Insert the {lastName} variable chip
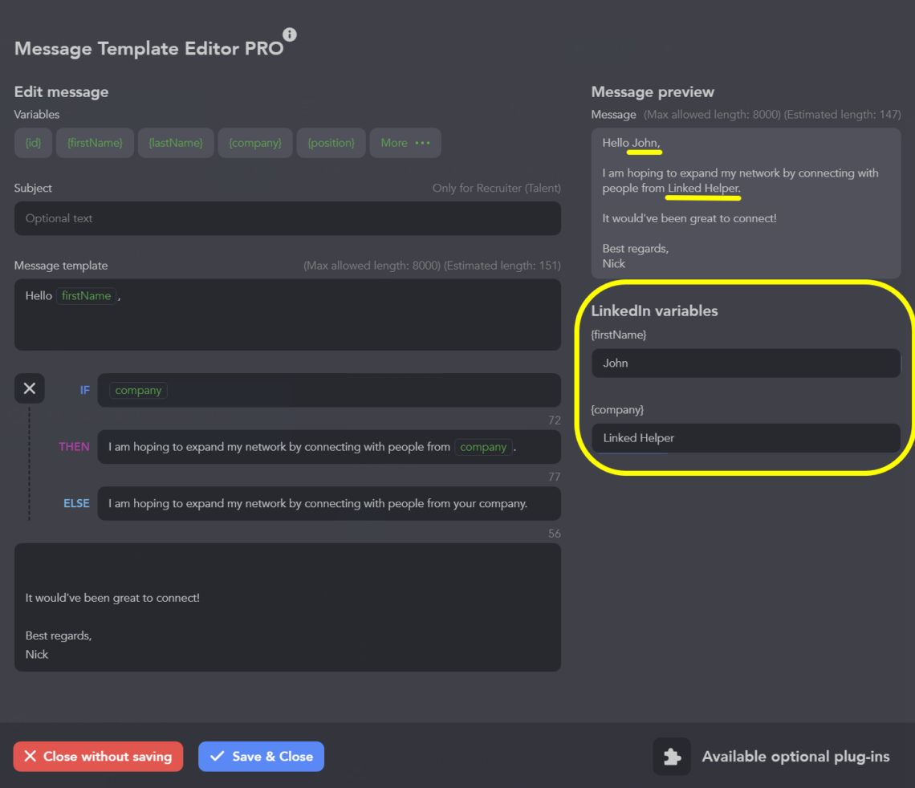915x788 pixels. coord(176,143)
